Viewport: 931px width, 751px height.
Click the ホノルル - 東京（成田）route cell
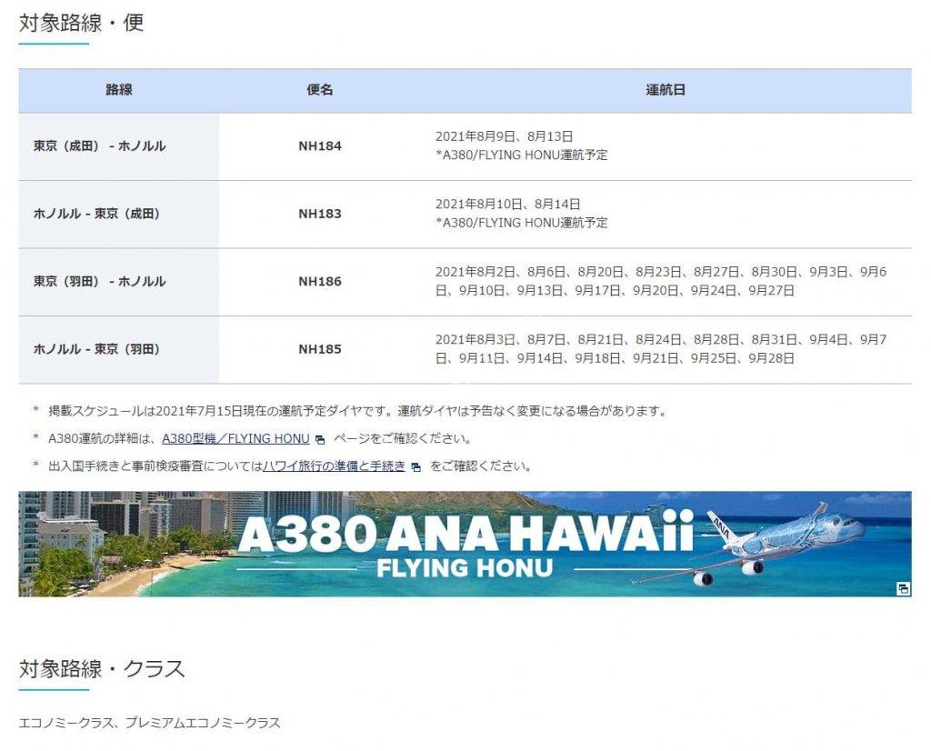coord(119,215)
